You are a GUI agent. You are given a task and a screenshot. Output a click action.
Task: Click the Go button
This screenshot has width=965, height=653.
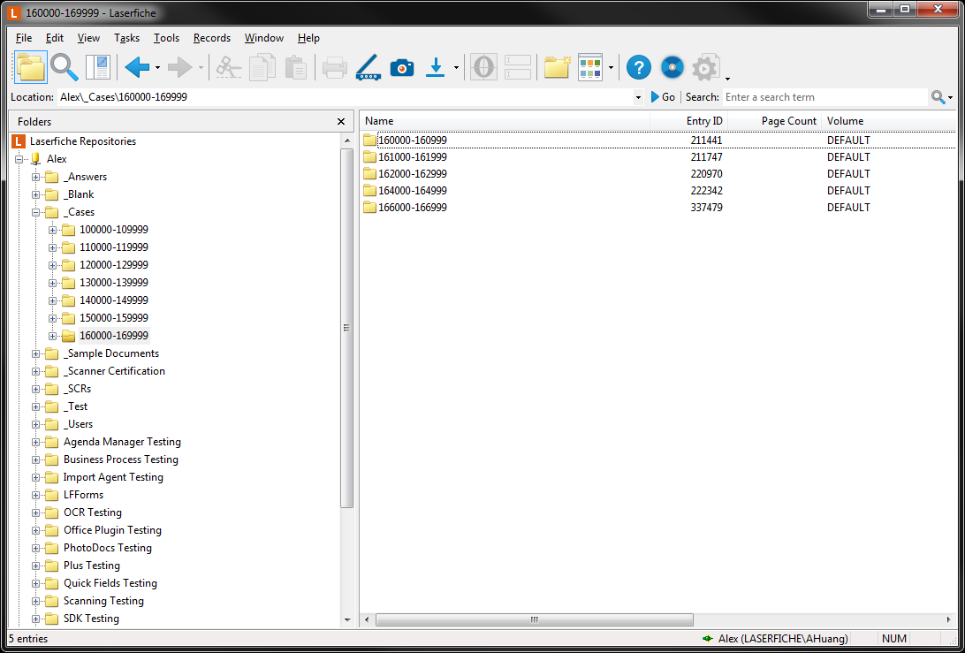click(x=663, y=97)
